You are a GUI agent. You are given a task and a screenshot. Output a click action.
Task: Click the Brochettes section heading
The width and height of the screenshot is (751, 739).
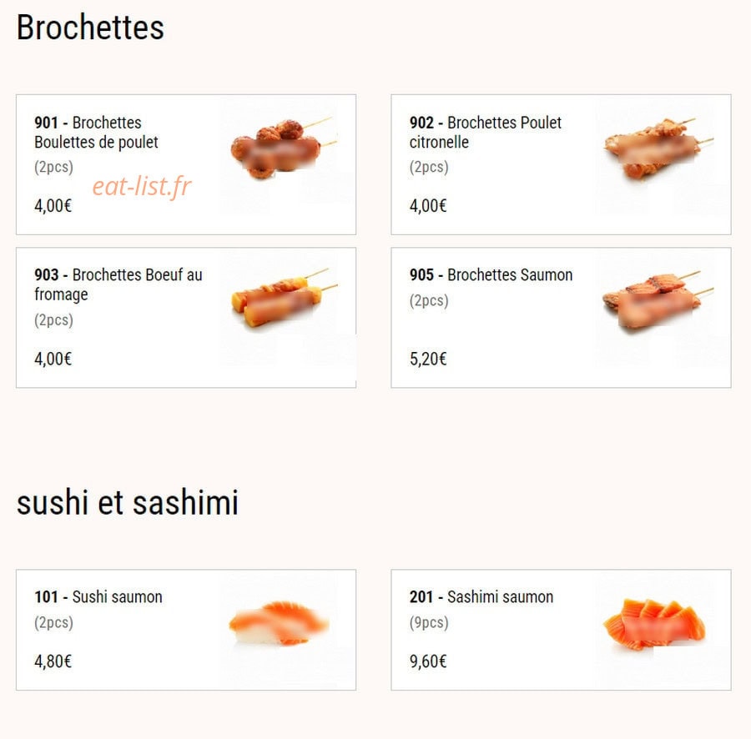pos(90,28)
